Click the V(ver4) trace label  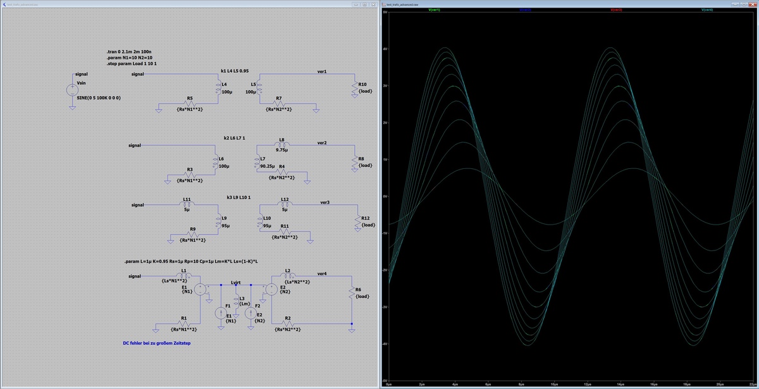coord(707,11)
